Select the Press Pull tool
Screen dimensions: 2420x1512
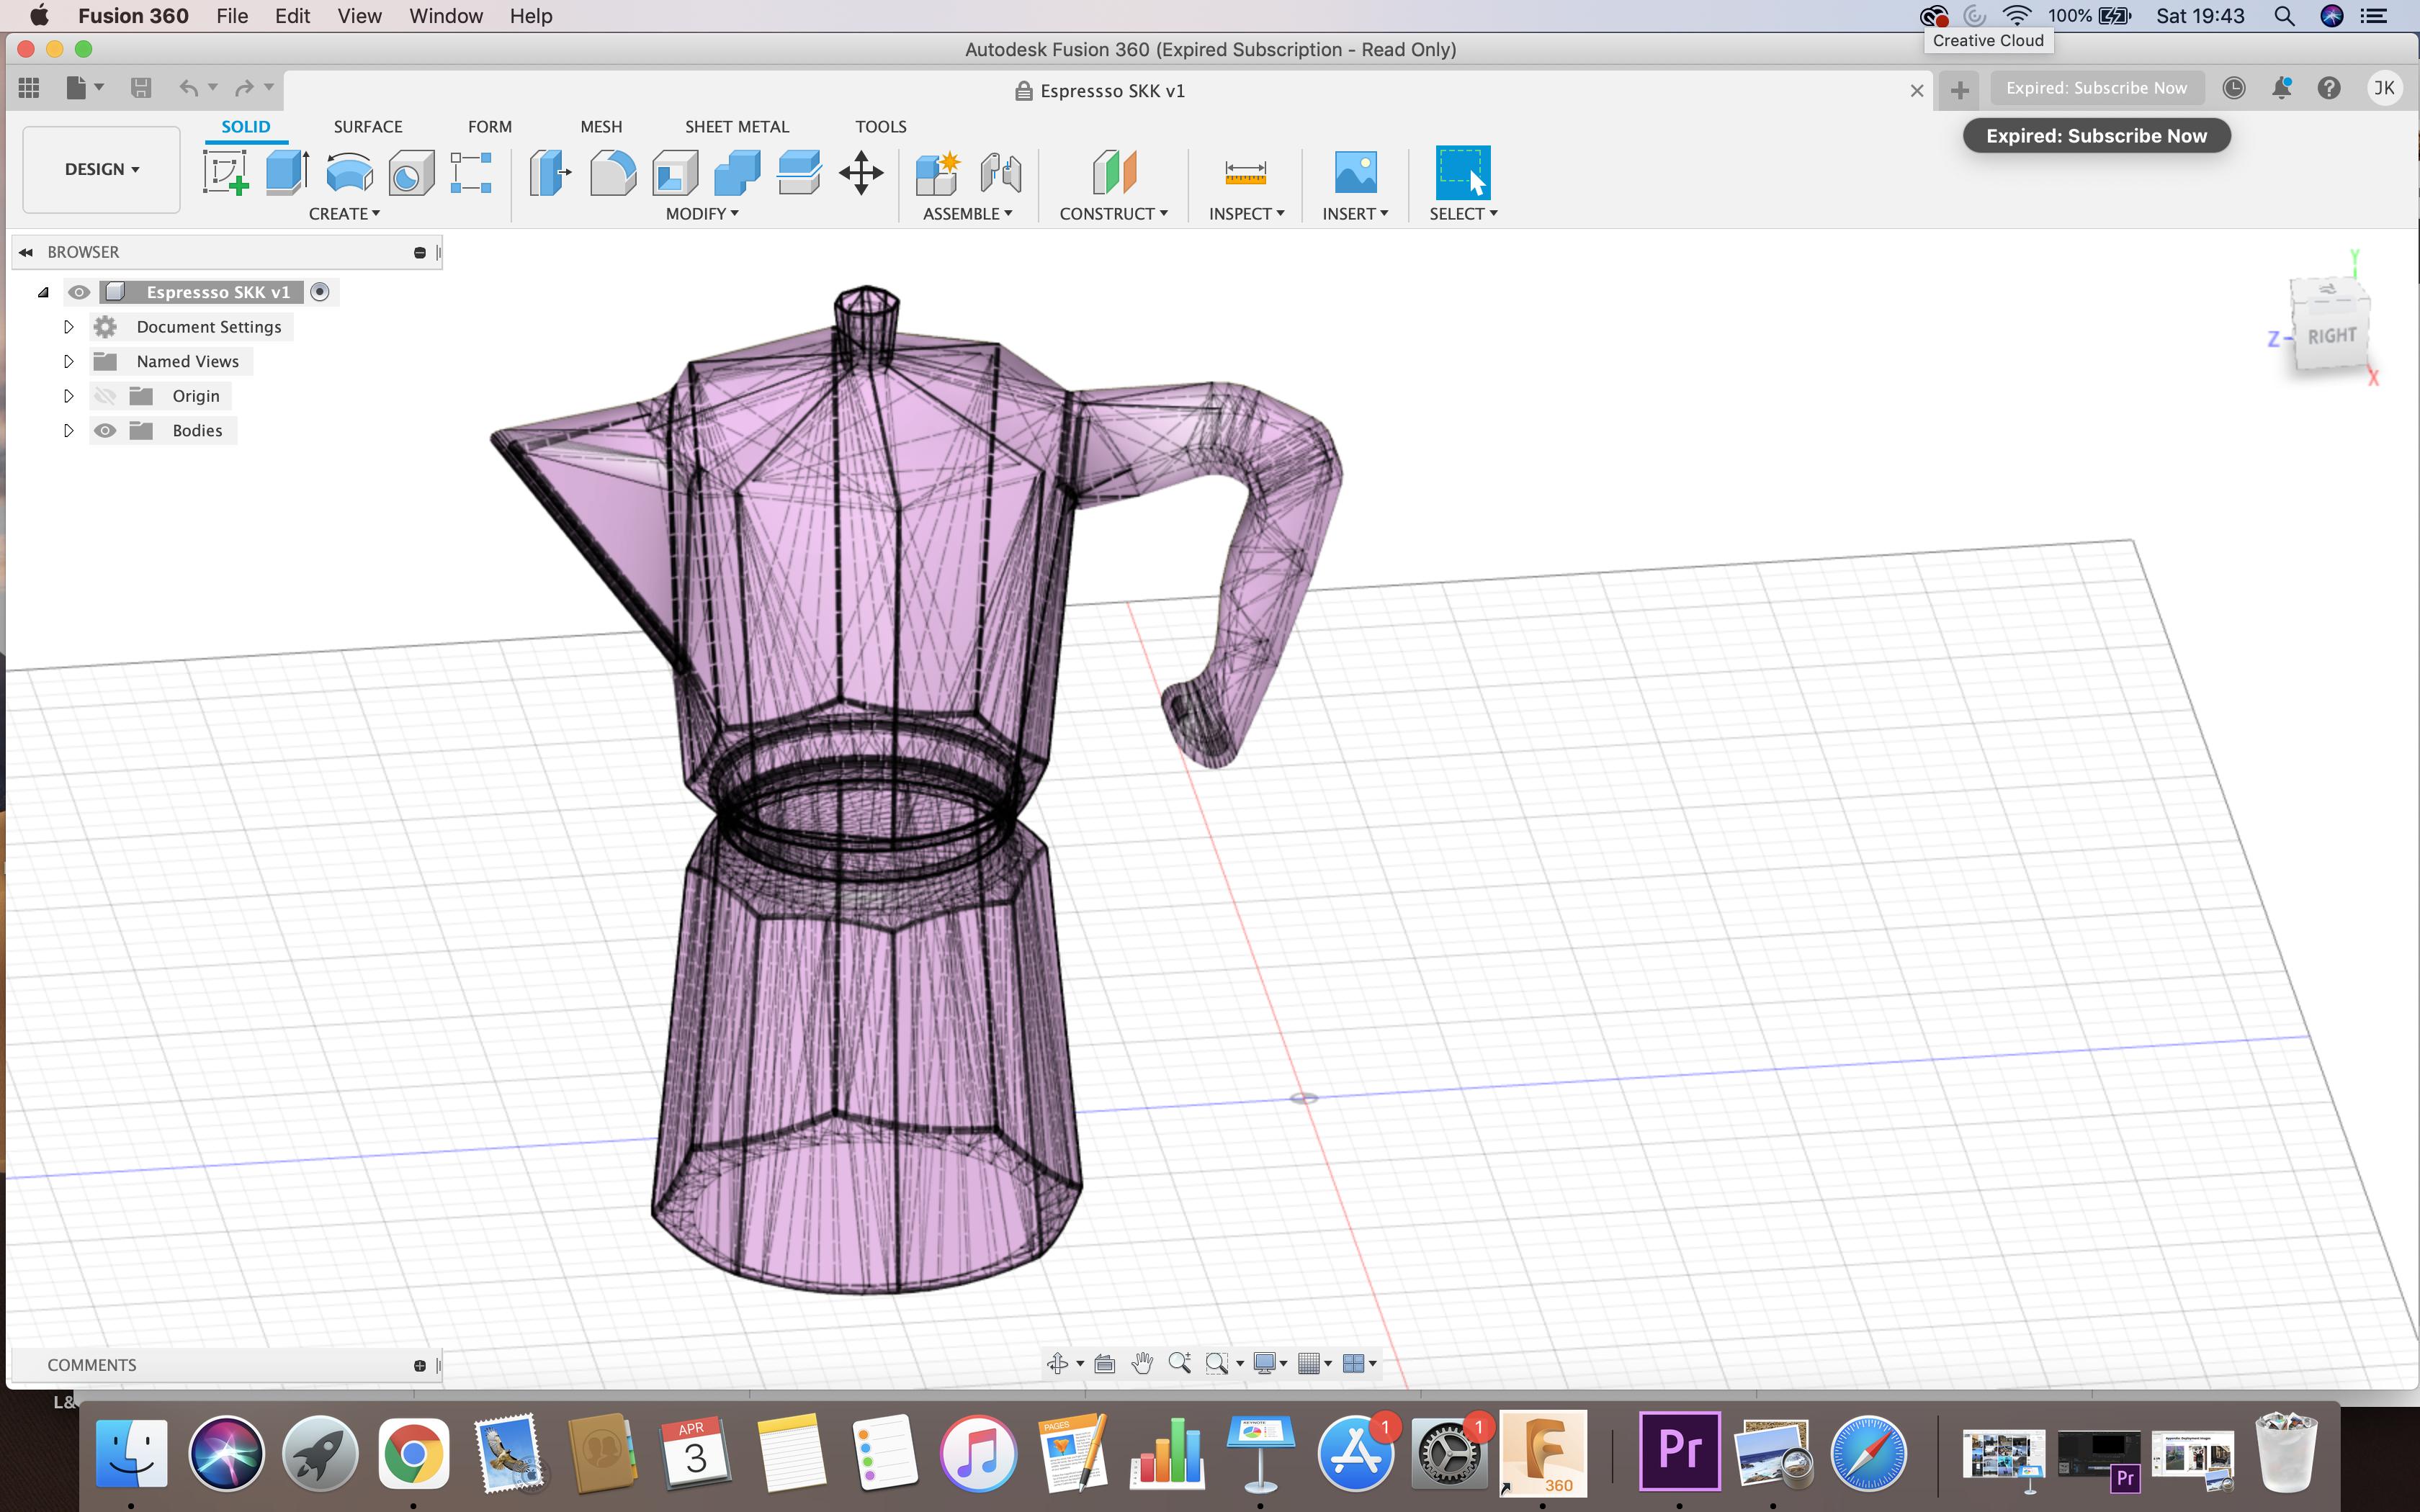(x=550, y=172)
